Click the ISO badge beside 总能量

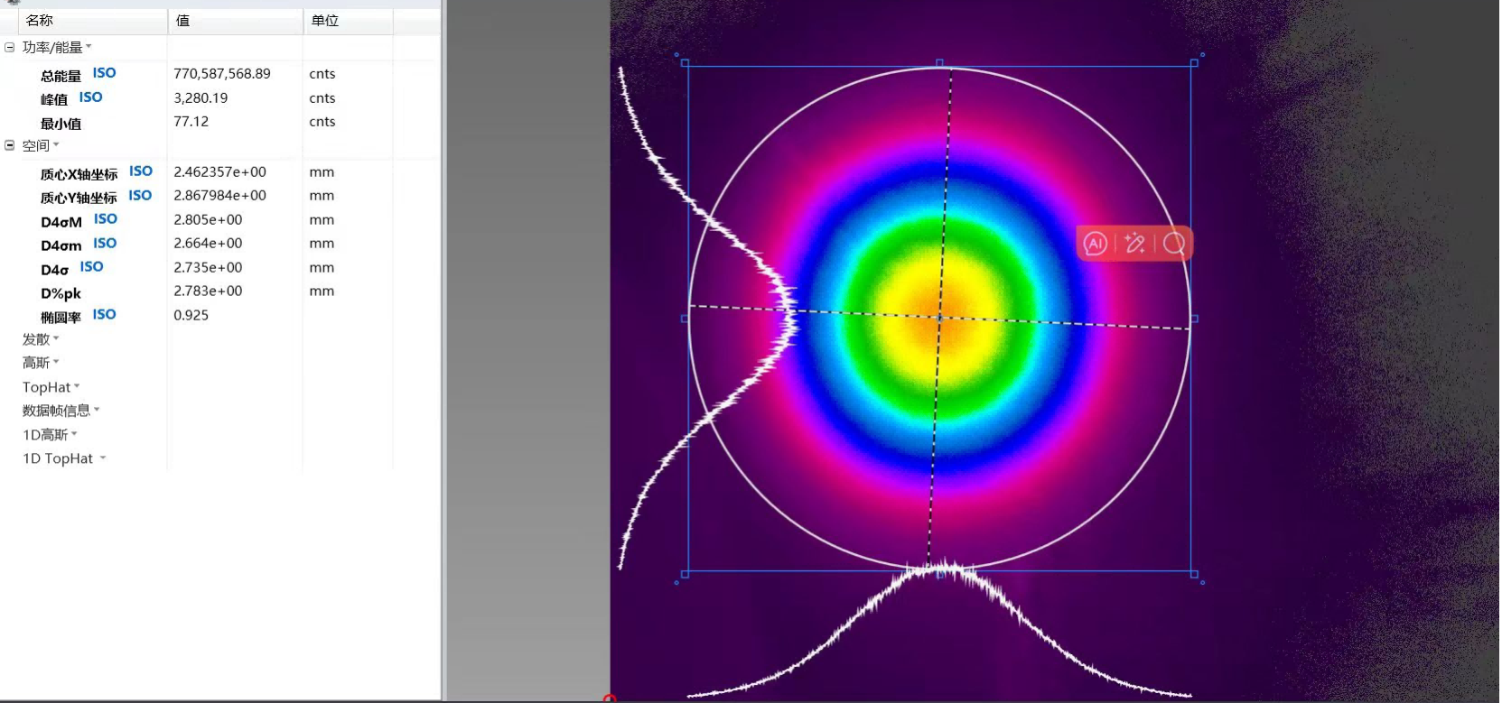[104, 73]
